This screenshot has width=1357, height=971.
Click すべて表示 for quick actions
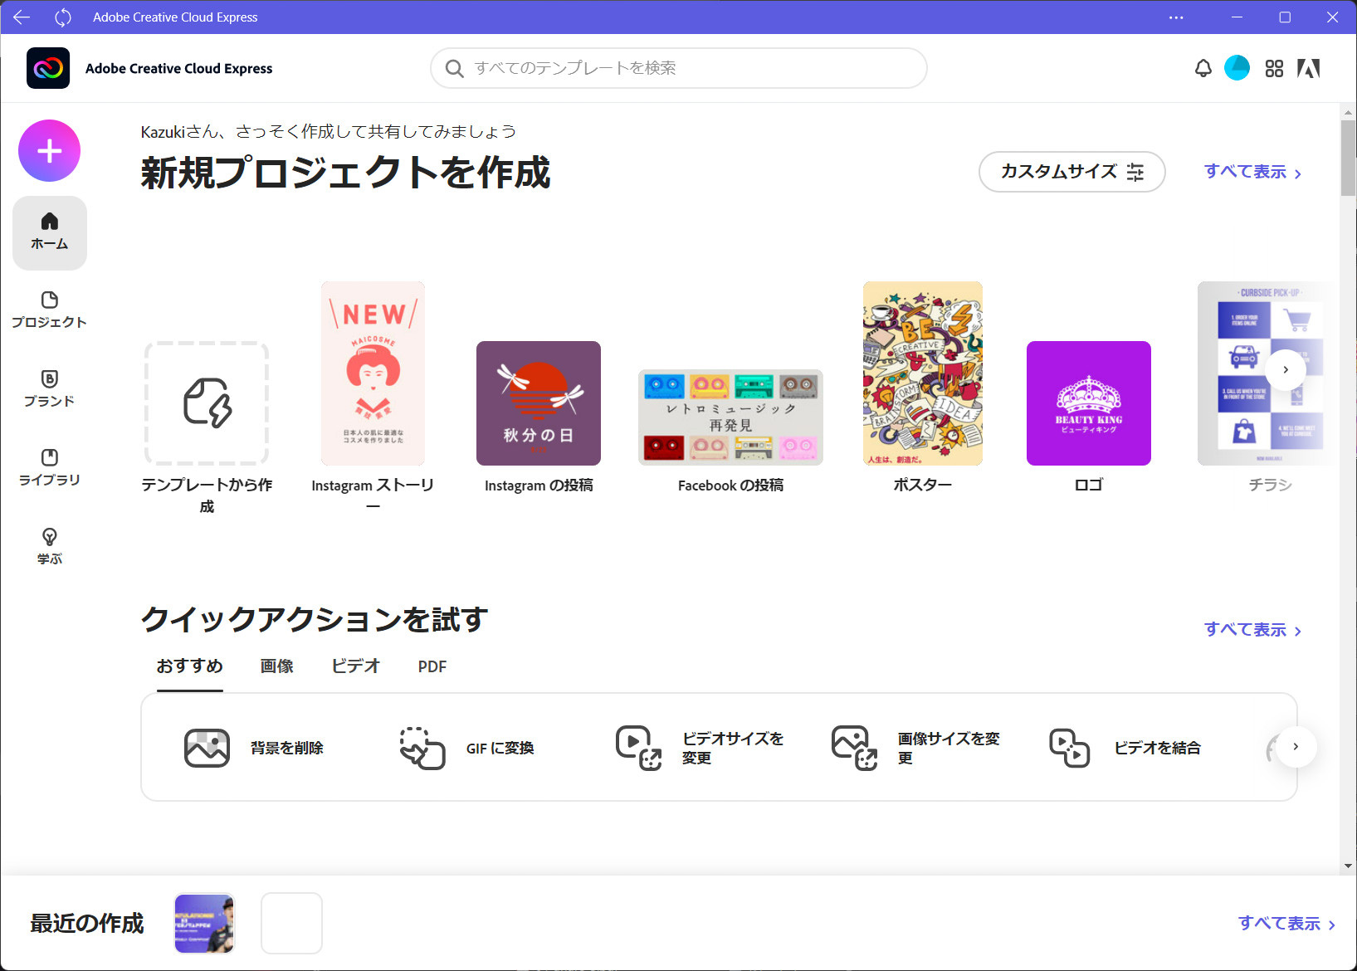pos(1252,630)
